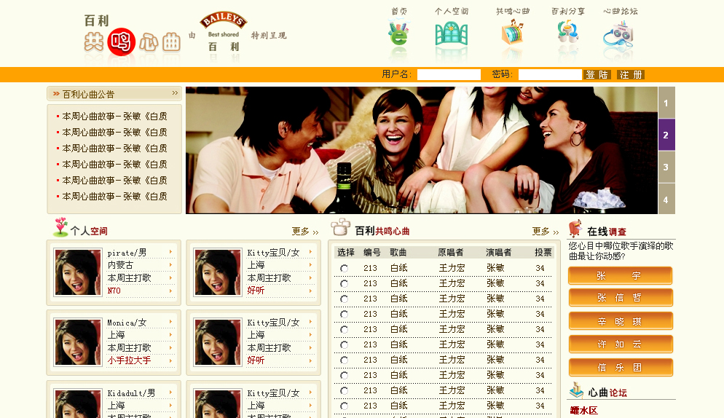Select the fourth song row radio button
724x418 pixels.
(x=344, y=314)
